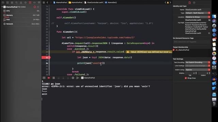The image size is (218, 122).
Task: Adjust the Tab width stepper
Action: point(196,73)
